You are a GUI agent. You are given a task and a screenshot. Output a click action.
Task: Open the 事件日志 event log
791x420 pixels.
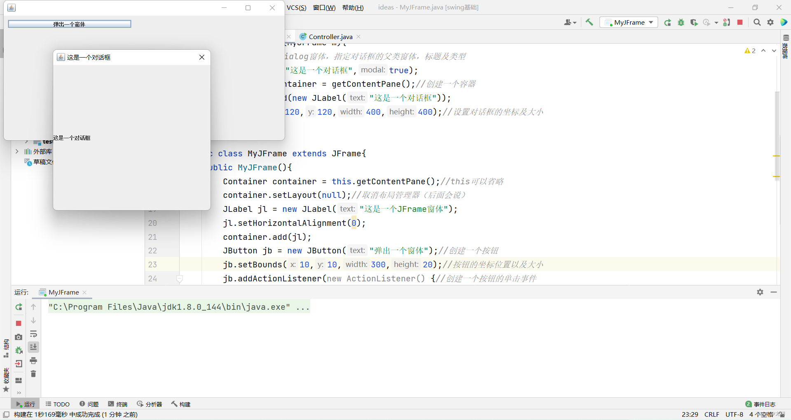pos(761,404)
